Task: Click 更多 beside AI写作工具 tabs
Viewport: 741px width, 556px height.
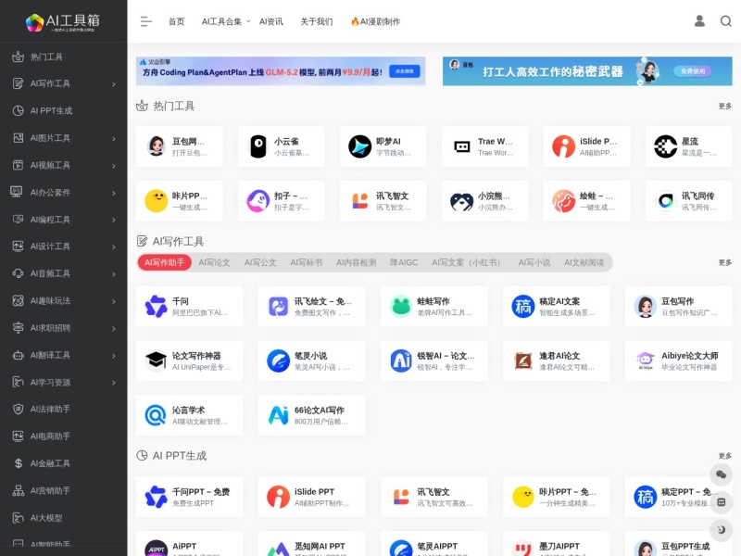Action: click(x=725, y=262)
